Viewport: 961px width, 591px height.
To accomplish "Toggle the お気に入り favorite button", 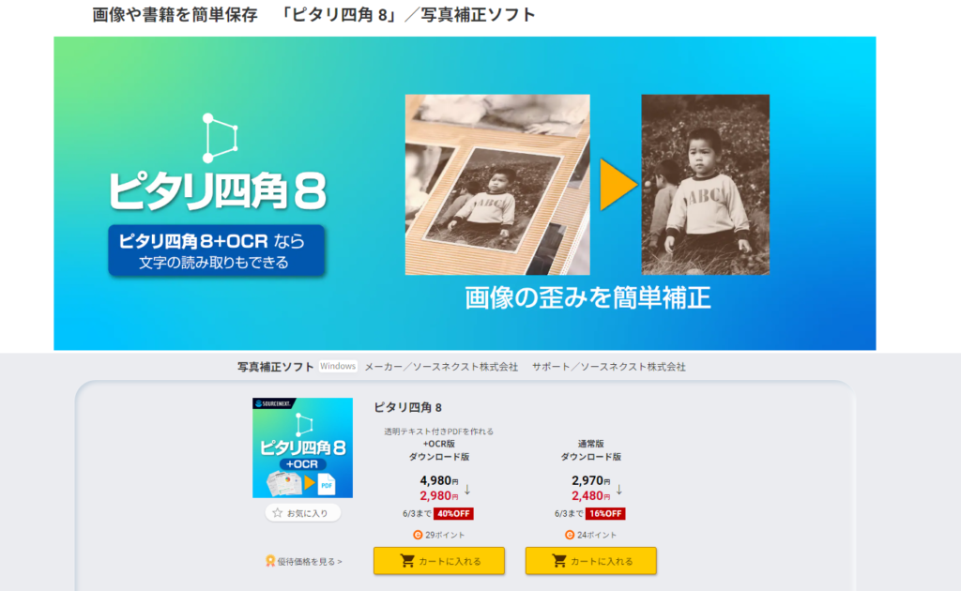I will [x=303, y=512].
